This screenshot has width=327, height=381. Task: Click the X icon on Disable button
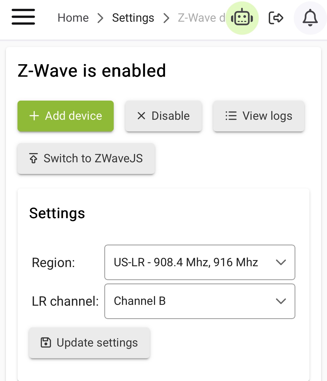click(x=141, y=116)
